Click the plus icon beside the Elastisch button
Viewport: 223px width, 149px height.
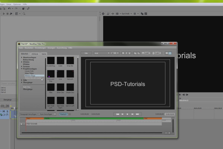click(70, 114)
